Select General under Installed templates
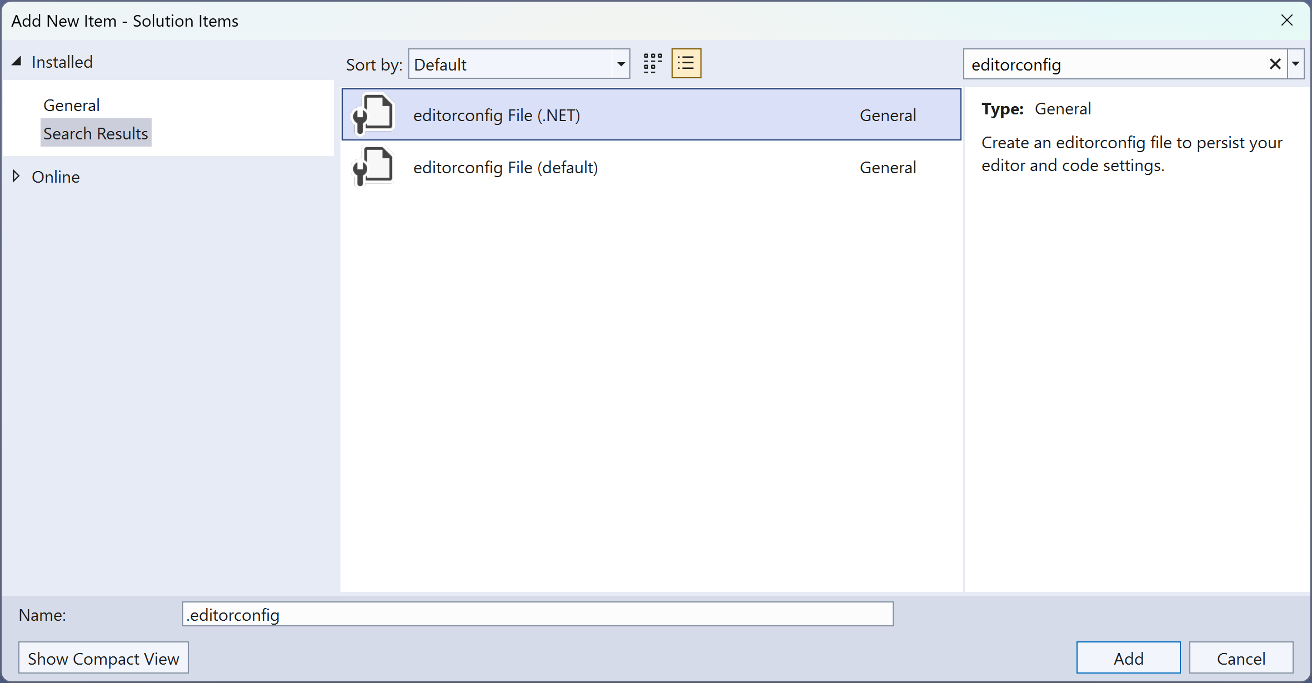 pyautogui.click(x=71, y=105)
